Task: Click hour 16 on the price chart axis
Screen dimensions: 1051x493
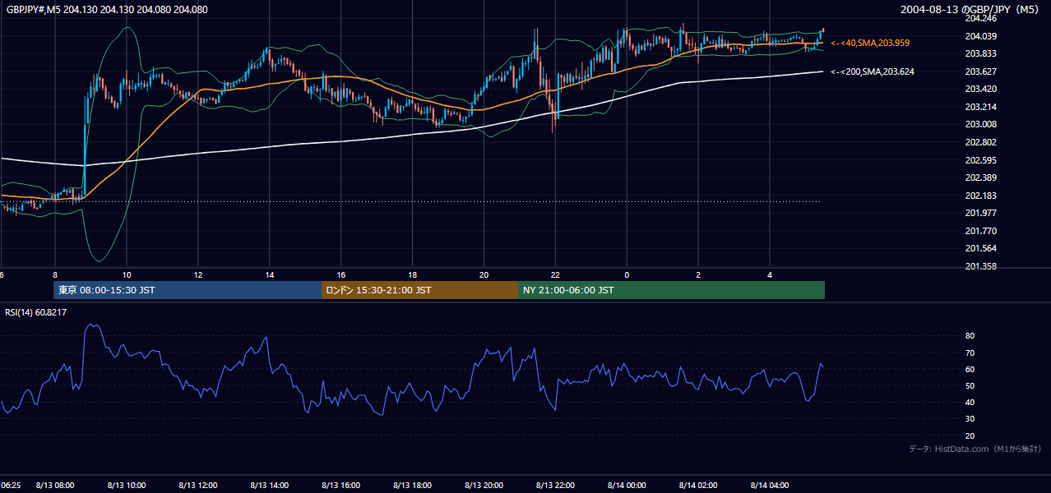Action: [x=340, y=274]
